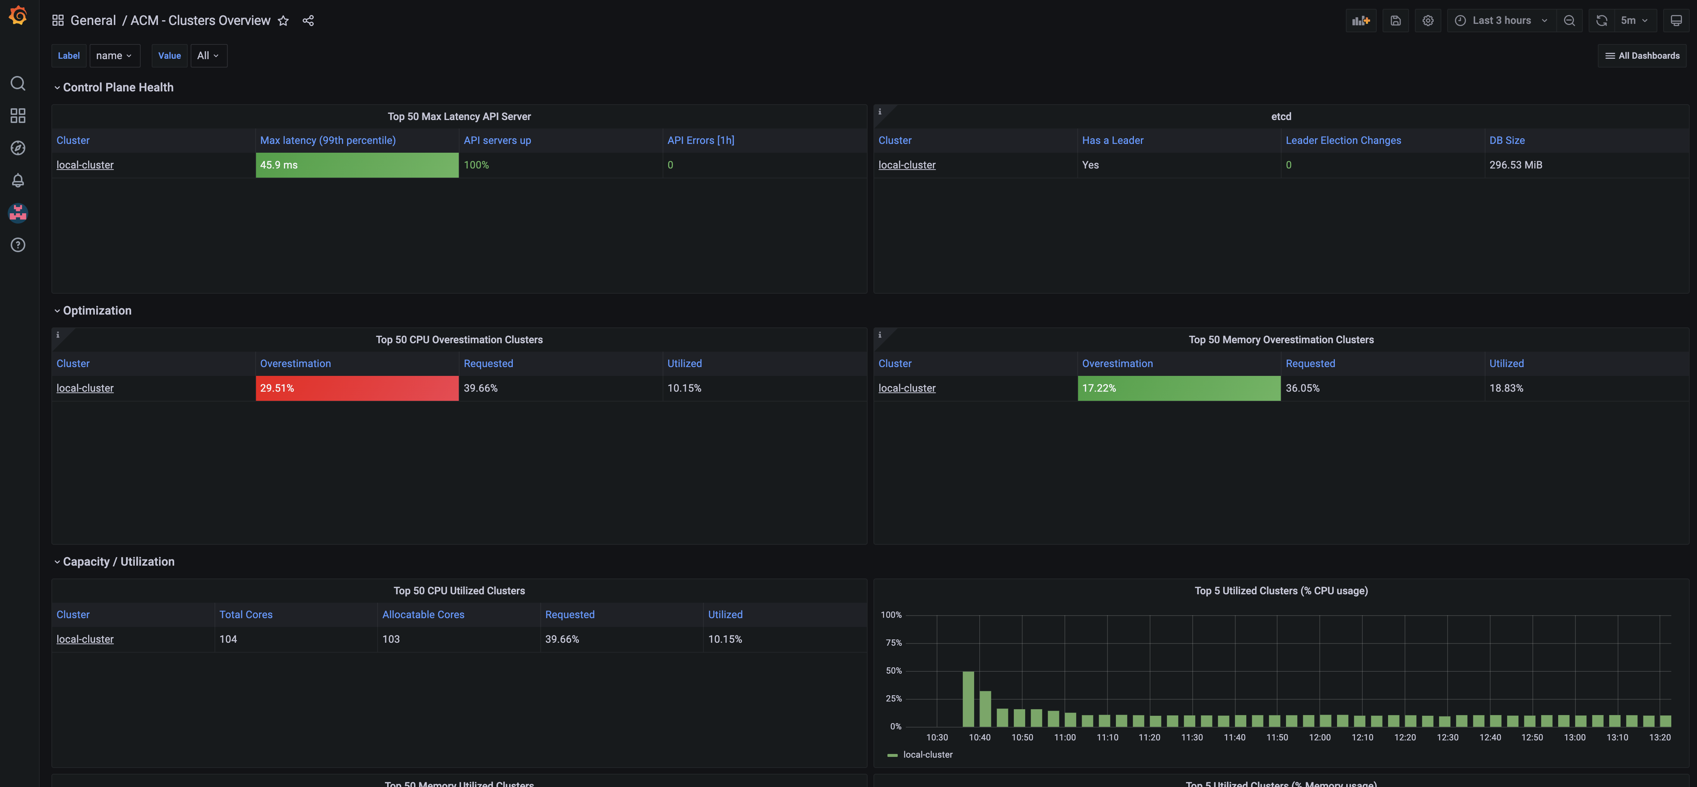Viewport: 1697px width, 787px height.
Task: Open local-cluster link in API Server table
Action: [x=85, y=165]
